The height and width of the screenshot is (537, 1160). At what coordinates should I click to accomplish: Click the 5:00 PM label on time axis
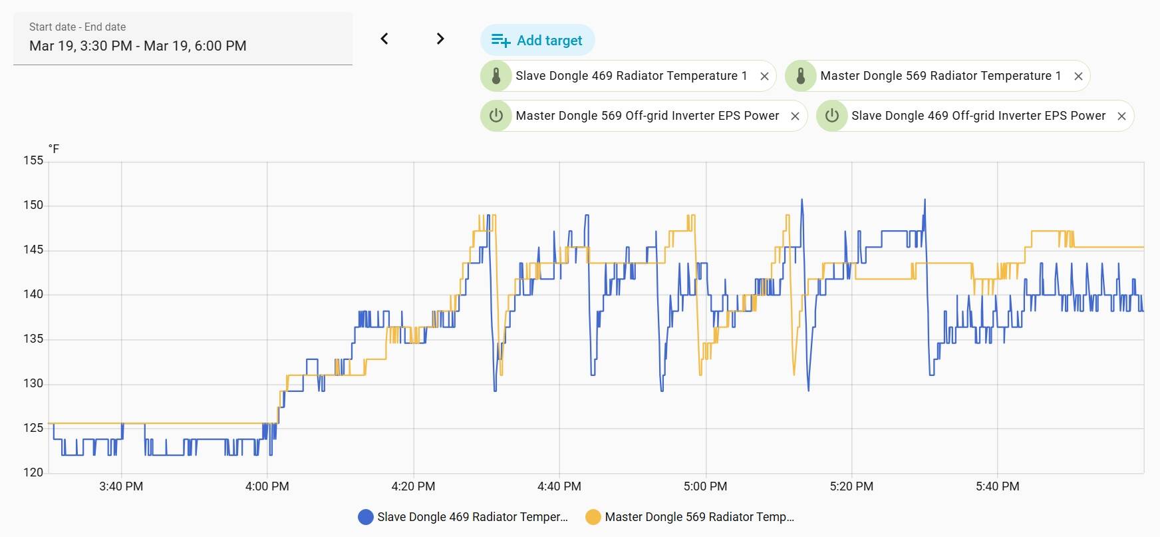click(x=705, y=486)
